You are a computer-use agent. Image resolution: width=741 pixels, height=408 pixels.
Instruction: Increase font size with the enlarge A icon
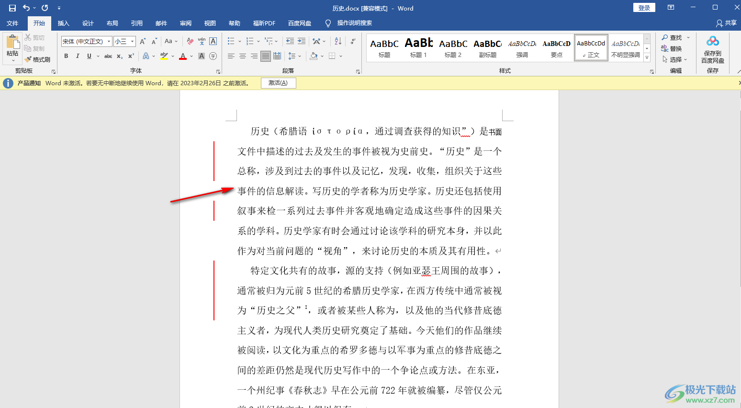click(x=143, y=42)
